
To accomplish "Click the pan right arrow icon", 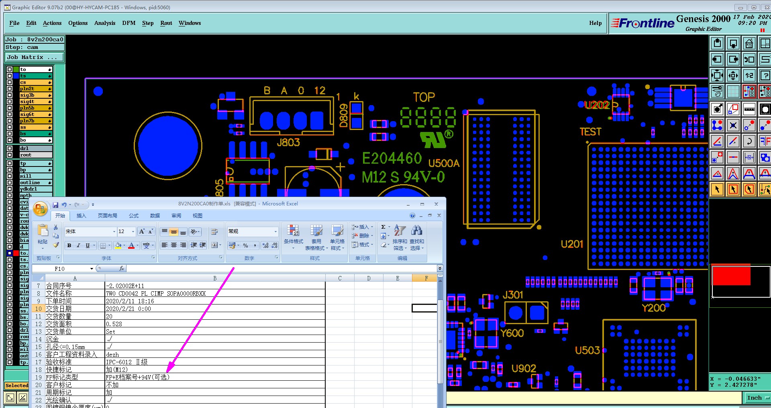I will click(x=733, y=59).
